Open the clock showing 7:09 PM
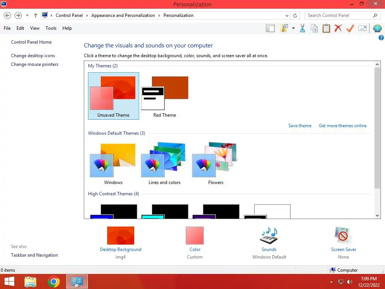The image size is (385, 289). [368, 282]
